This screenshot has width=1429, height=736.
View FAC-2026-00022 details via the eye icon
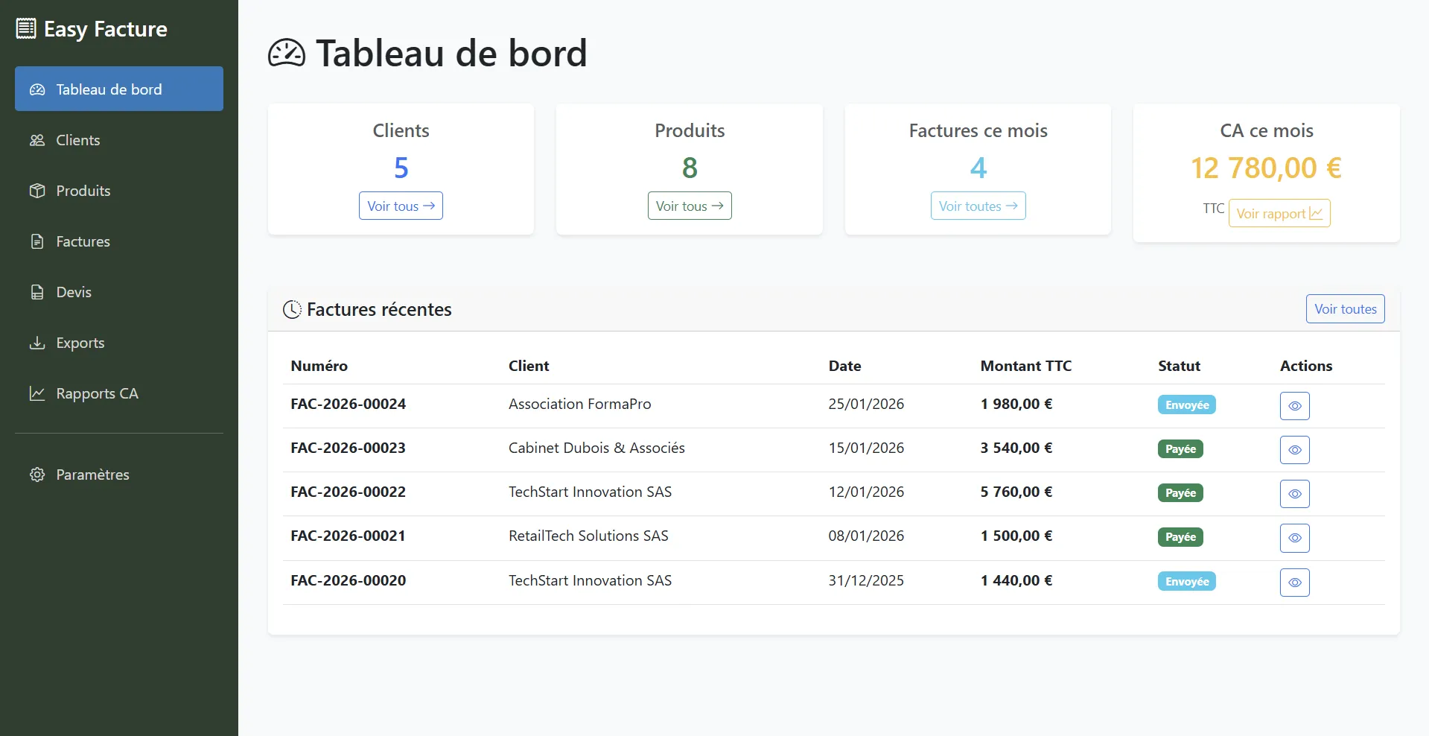[x=1294, y=494]
